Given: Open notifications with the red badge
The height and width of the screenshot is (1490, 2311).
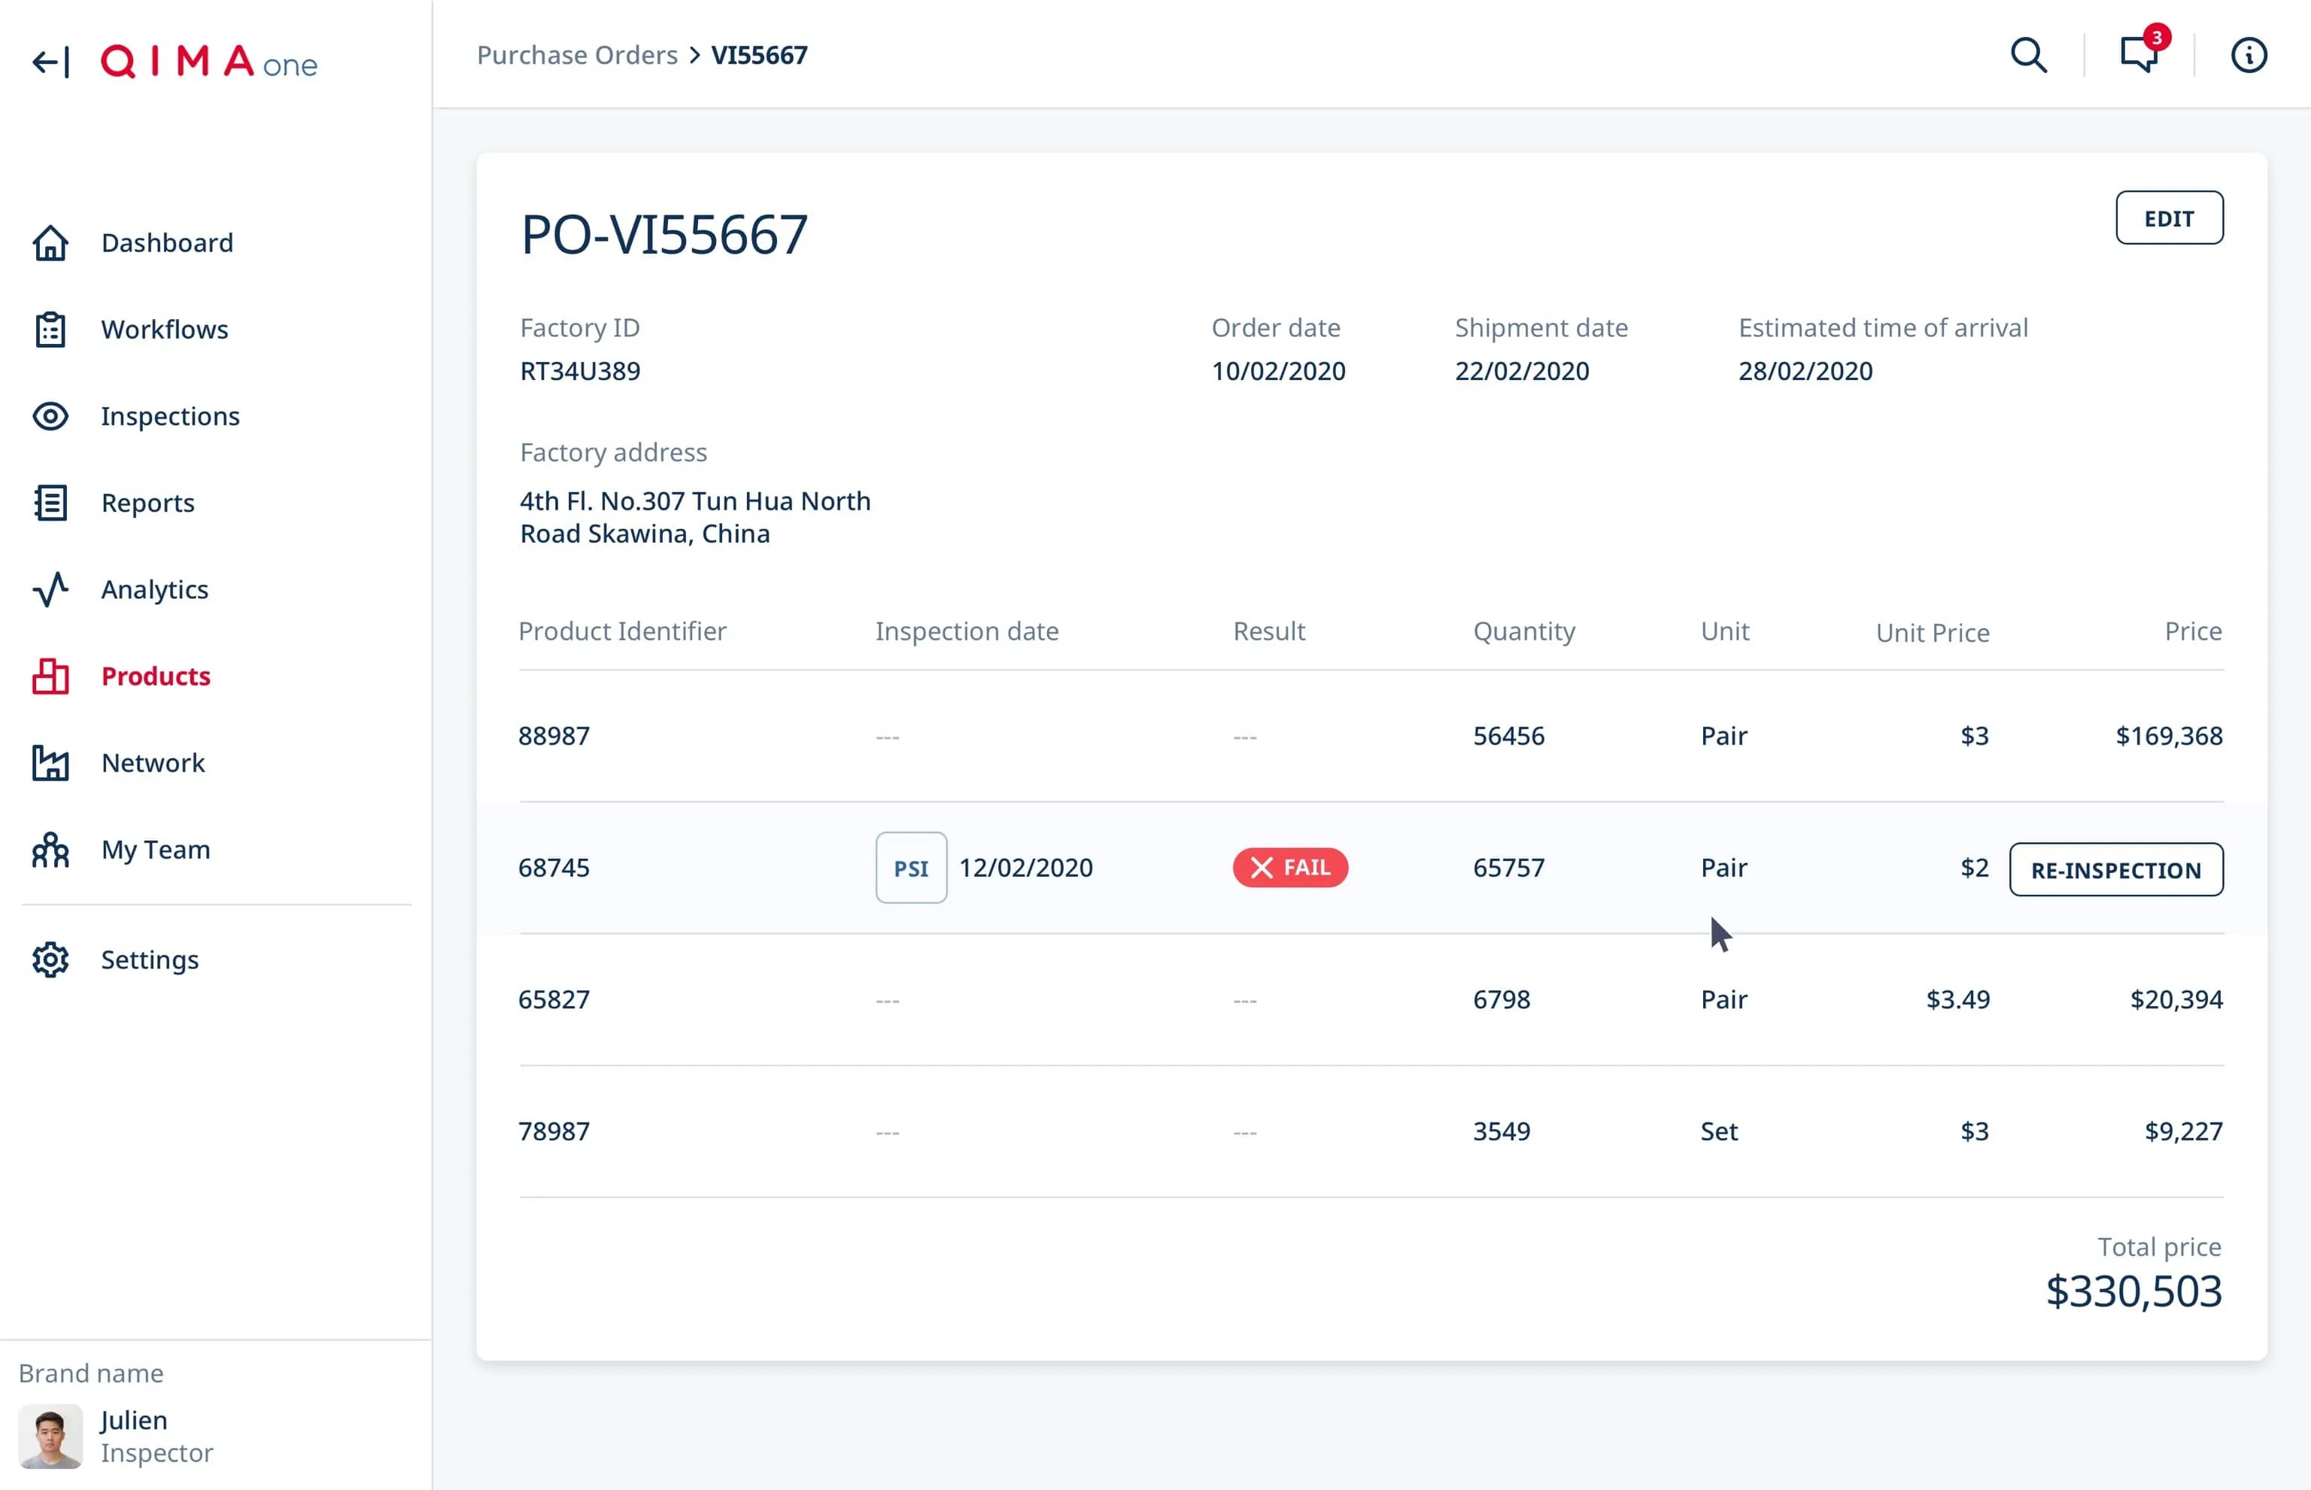Looking at the screenshot, I should click(x=2139, y=54).
